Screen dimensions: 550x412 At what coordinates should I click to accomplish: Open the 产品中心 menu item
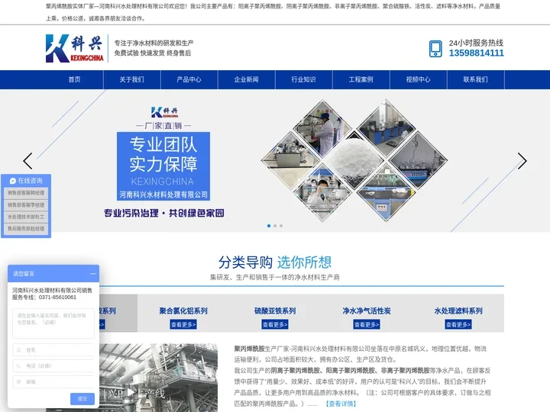click(189, 79)
